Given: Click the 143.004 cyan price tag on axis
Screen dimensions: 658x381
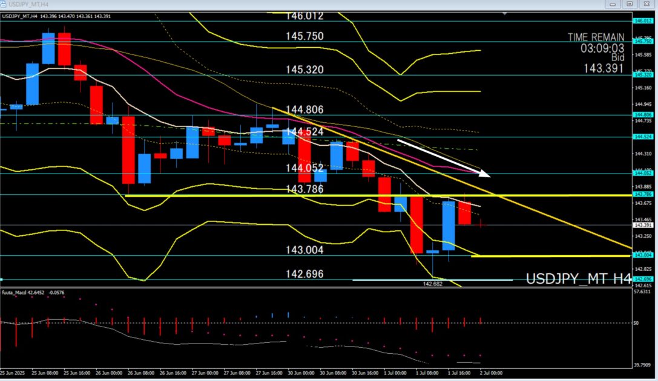Looking at the screenshot, I should pyautogui.click(x=641, y=255).
